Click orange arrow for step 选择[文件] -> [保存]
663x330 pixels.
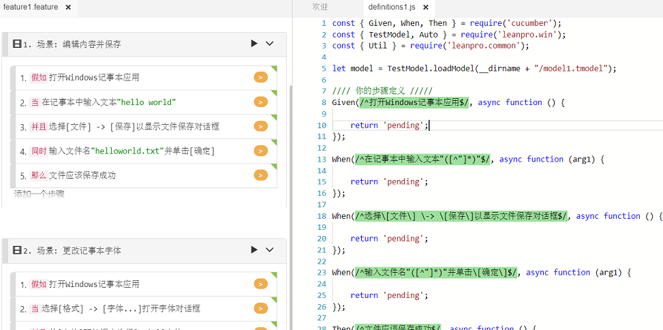click(260, 126)
